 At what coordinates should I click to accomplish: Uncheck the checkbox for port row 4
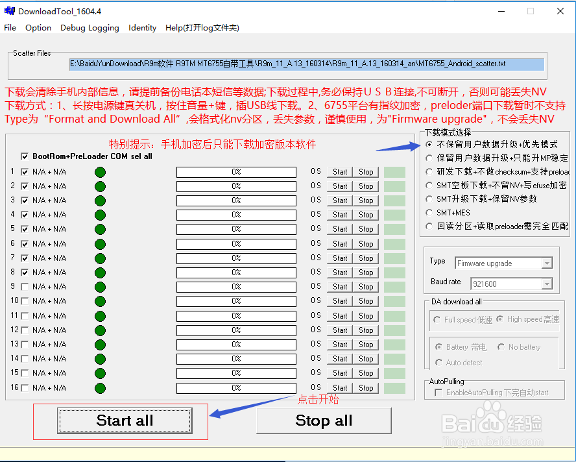[x=25, y=215]
